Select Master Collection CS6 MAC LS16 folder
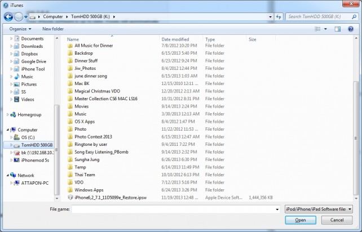Screen dimensions: 362x232 click(106, 99)
